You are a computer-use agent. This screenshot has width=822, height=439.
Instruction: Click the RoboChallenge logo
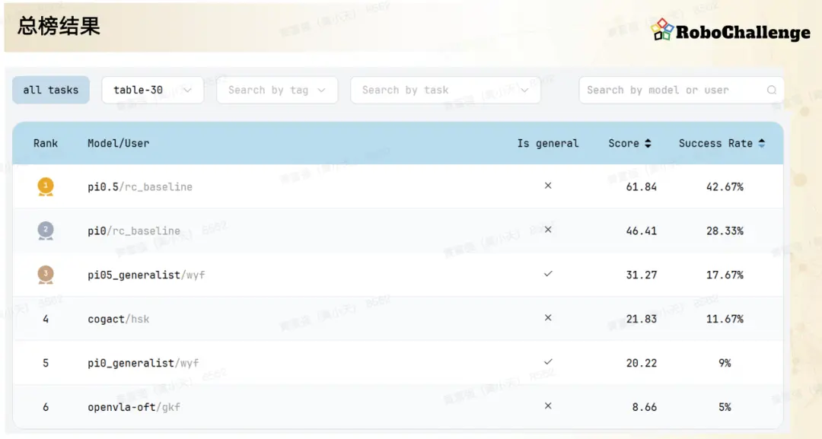click(x=730, y=31)
